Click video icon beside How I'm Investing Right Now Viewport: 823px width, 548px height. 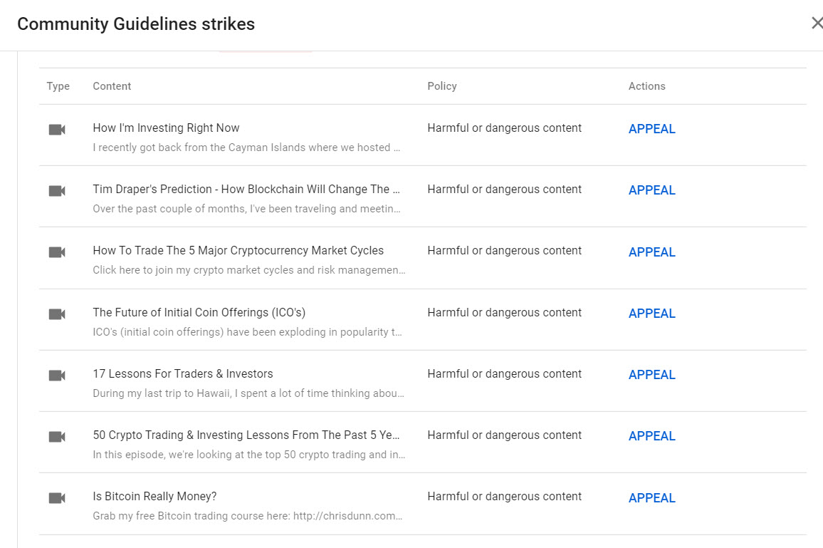pyautogui.click(x=57, y=129)
